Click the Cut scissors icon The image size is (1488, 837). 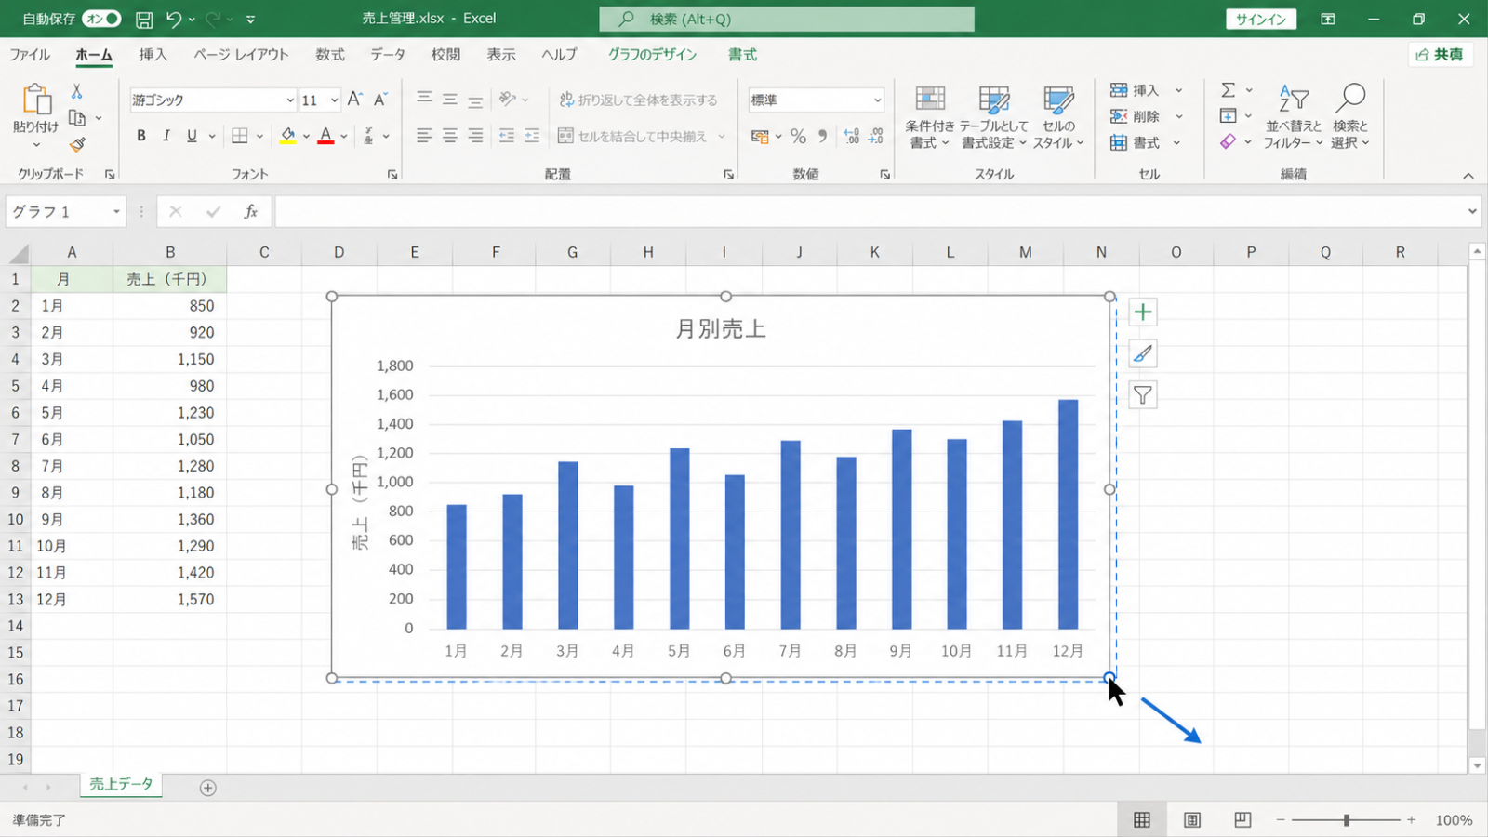(x=77, y=91)
